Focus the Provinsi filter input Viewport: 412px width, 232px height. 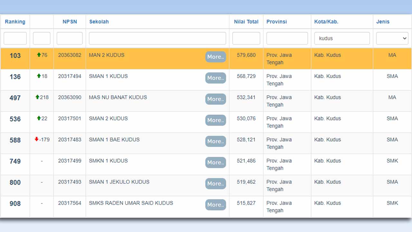pyautogui.click(x=287, y=38)
